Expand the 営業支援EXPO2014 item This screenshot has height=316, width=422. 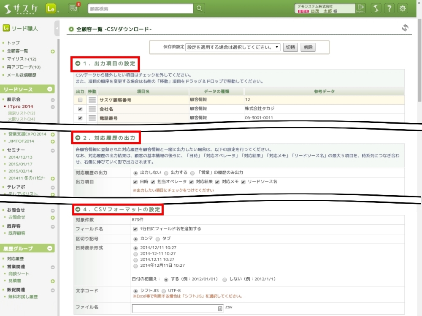pyautogui.click(x=53, y=135)
